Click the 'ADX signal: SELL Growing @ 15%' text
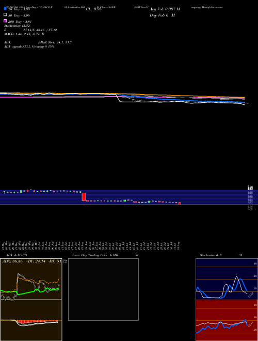Screen dimensions: 258x341 coord(29,47)
